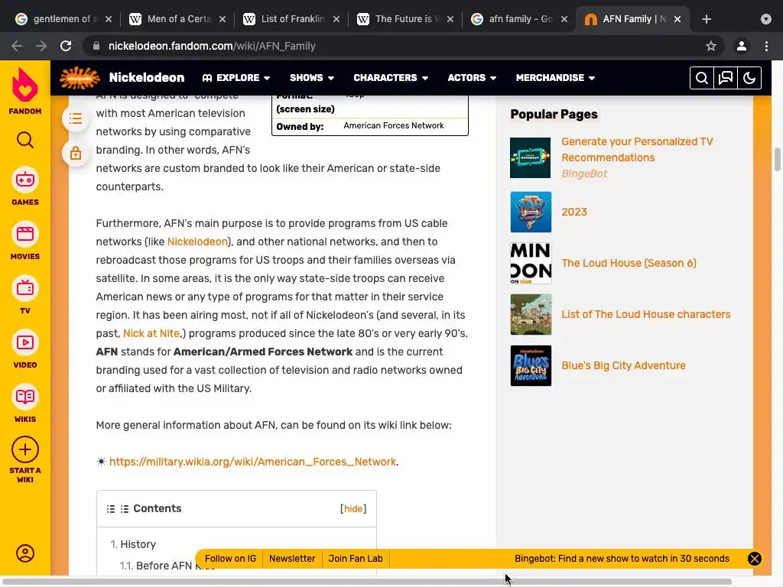
Task: Close the 'Men of a Certa' tab
Action: click(x=223, y=19)
